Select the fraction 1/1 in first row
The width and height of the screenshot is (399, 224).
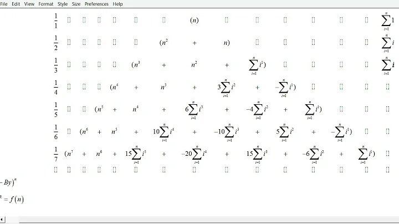pyautogui.click(x=56, y=21)
